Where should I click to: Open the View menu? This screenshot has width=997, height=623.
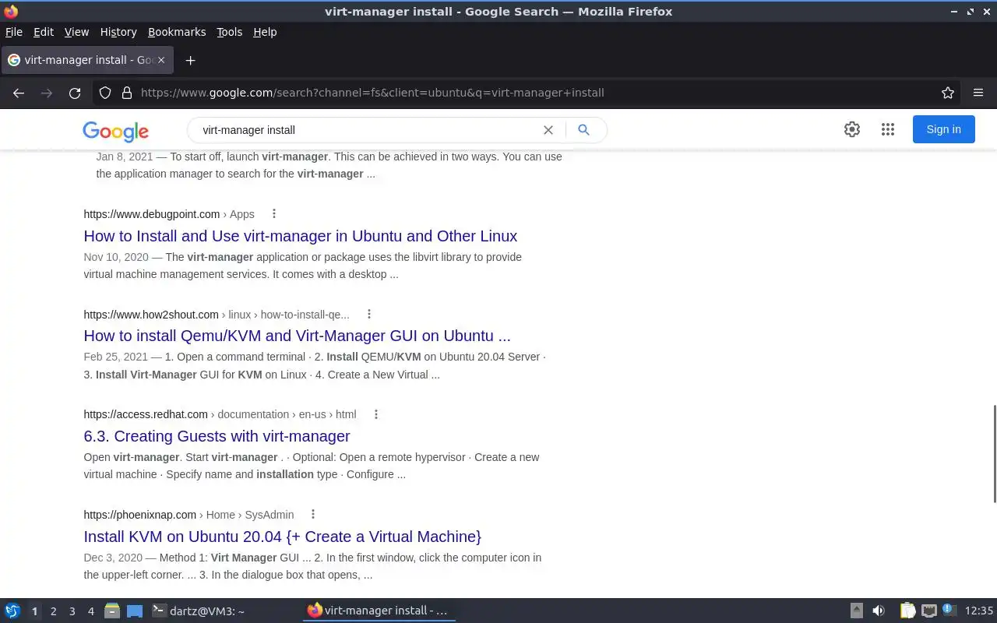coord(76,32)
